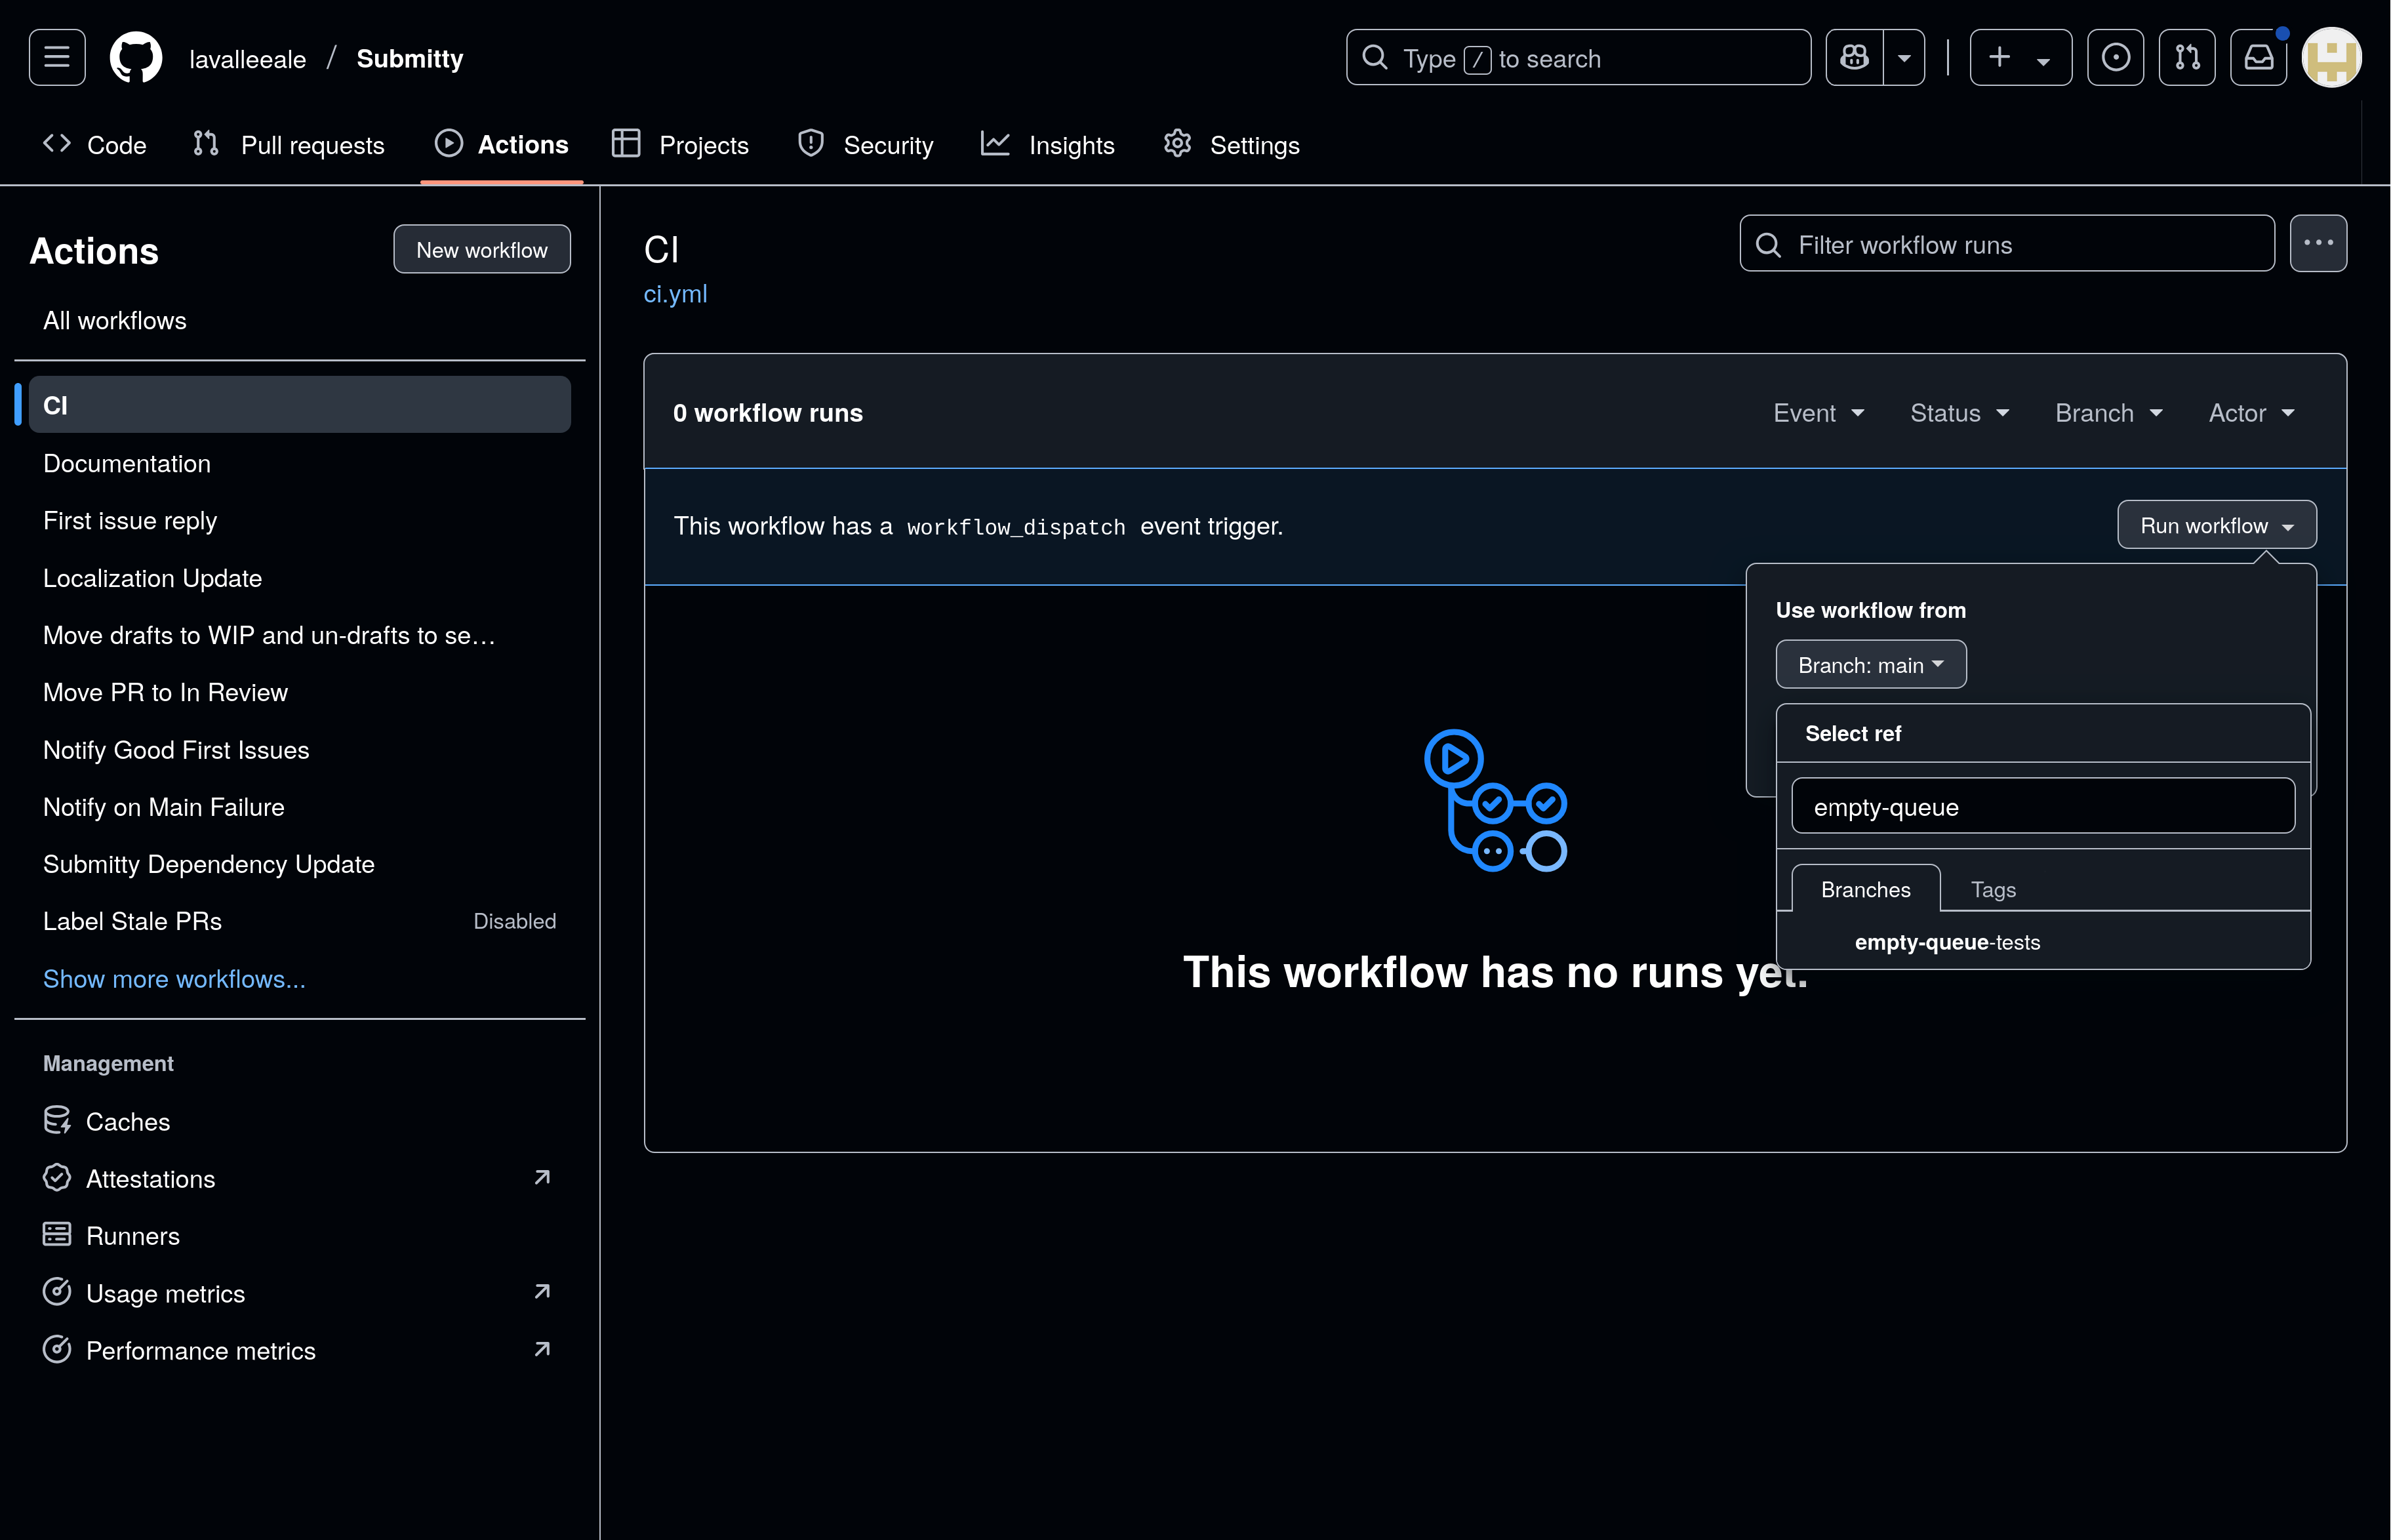Click the Usage metrics external link arrow
The width and height of the screenshot is (2391, 1540).
tap(543, 1291)
